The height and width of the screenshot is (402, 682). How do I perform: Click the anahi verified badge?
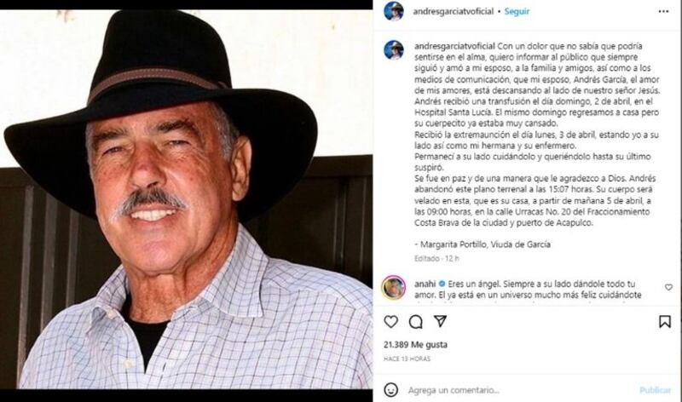coord(442,284)
